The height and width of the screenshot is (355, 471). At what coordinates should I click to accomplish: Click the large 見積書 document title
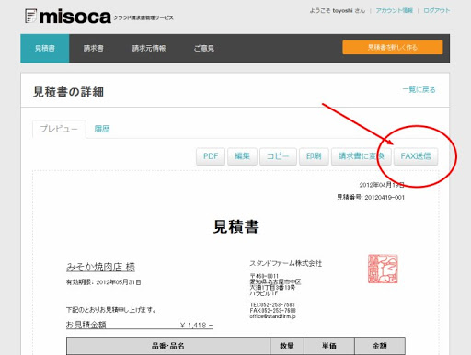(x=236, y=227)
